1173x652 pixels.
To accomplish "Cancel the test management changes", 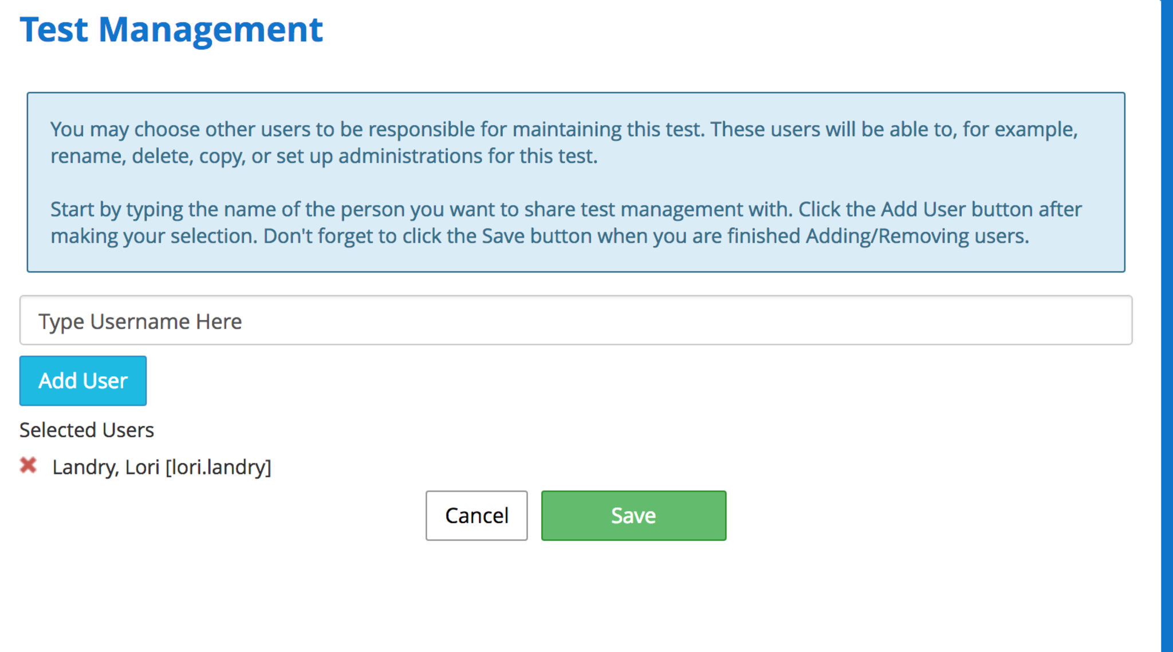I will tap(477, 515).
